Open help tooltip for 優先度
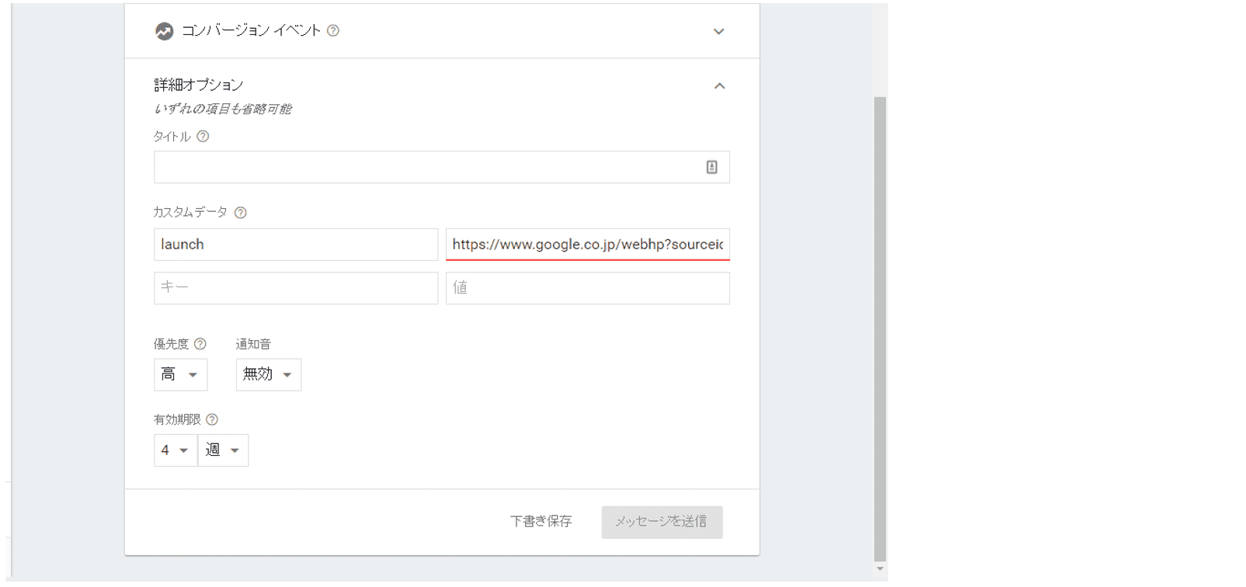The height and width of the screenshot is (587, 1246). point(200,344)
